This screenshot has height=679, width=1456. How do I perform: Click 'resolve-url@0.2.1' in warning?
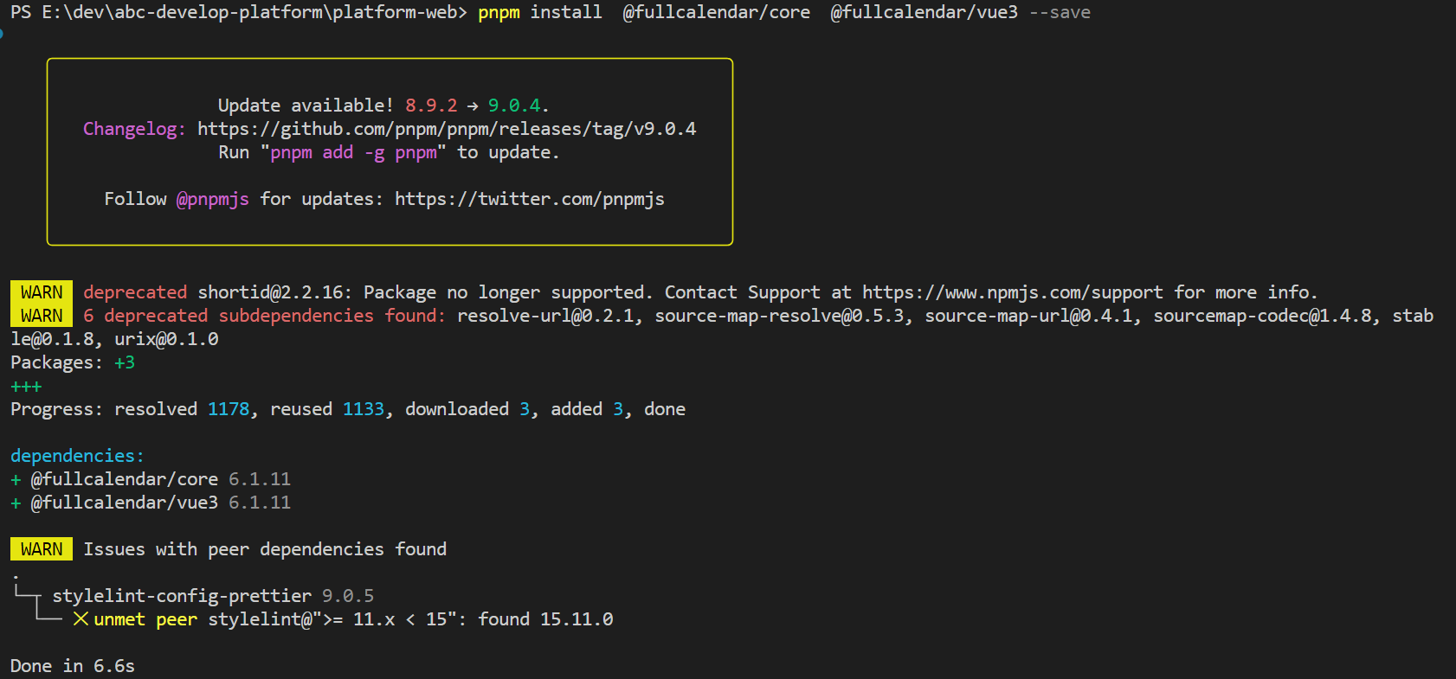pos(545,316)
